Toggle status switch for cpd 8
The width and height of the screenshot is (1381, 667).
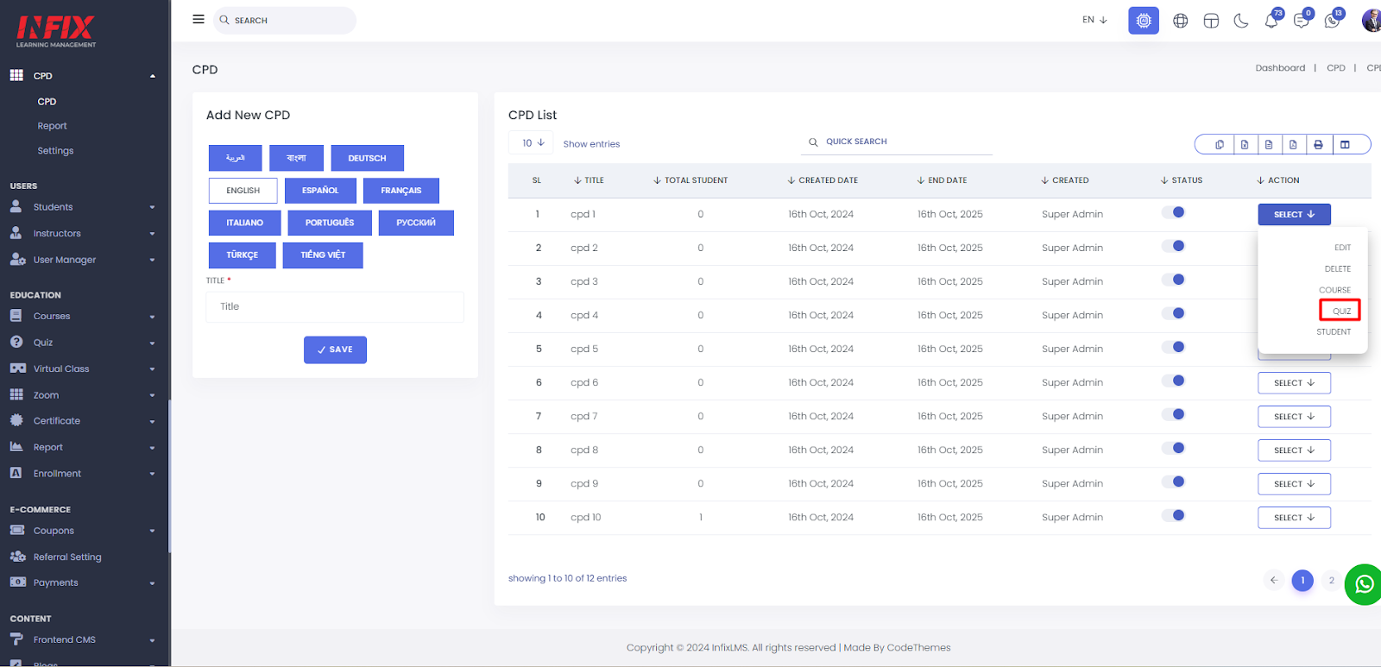[1173, 448]
